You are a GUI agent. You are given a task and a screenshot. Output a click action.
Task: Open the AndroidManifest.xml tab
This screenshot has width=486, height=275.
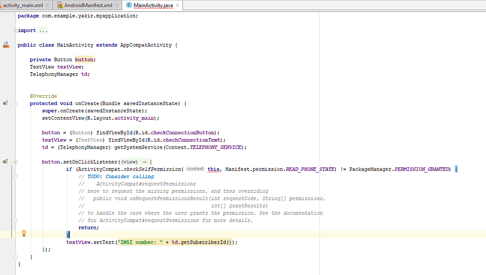coord(88,5)
